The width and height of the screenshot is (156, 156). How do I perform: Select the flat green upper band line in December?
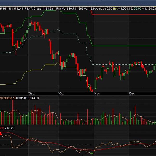[142, 46]
